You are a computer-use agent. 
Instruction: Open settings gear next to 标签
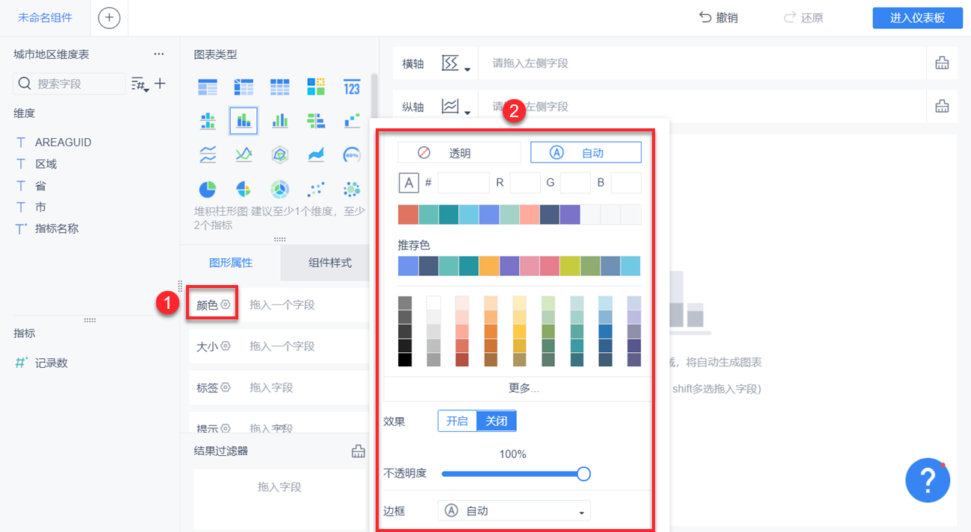pos(225,387)
